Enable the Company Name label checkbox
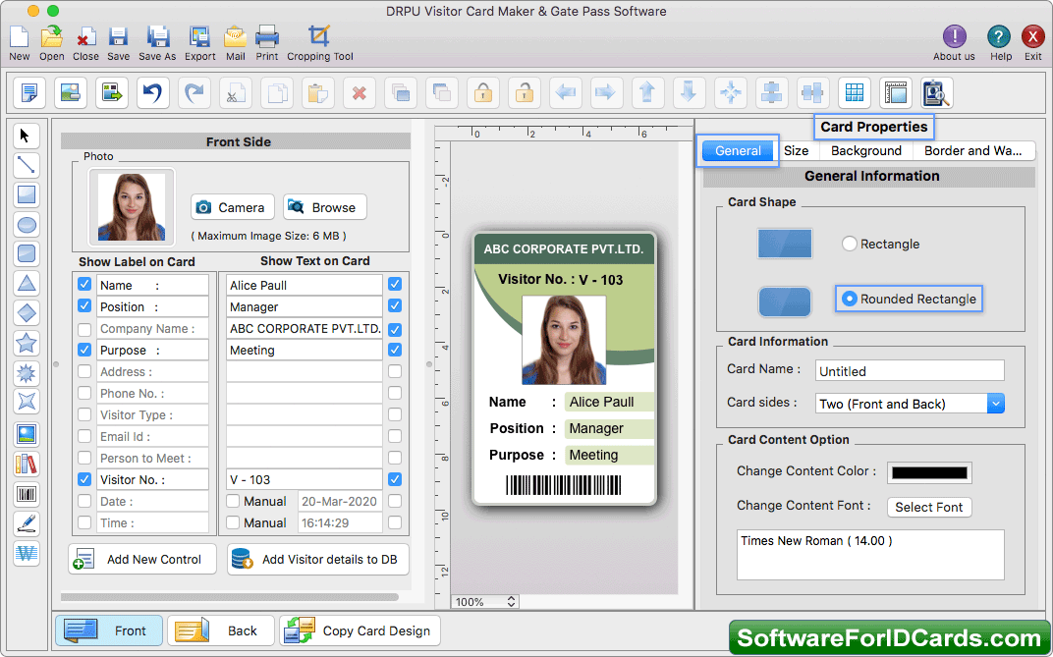 pyautogui.click(x=83, y=329)
